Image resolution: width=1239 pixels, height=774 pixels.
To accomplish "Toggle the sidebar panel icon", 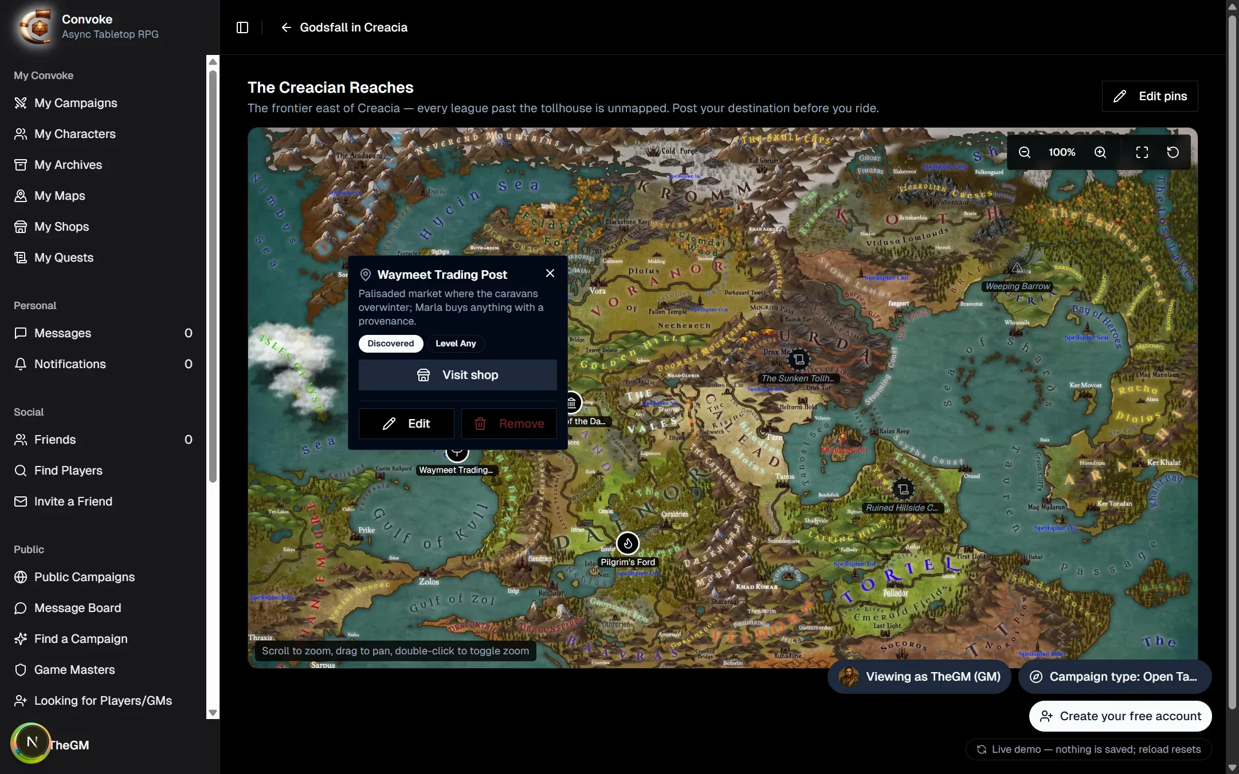I will pyautogui.click(x=242, y=27).
